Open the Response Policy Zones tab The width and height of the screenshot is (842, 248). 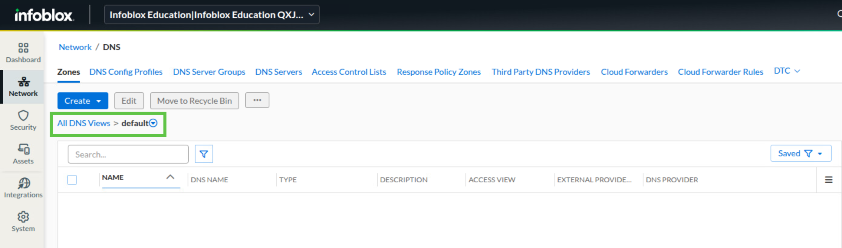[439, 72]
